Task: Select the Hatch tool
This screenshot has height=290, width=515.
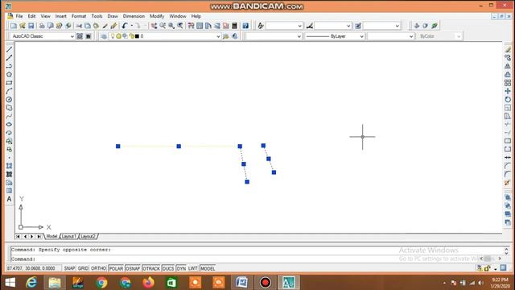Action: (9, 166)
